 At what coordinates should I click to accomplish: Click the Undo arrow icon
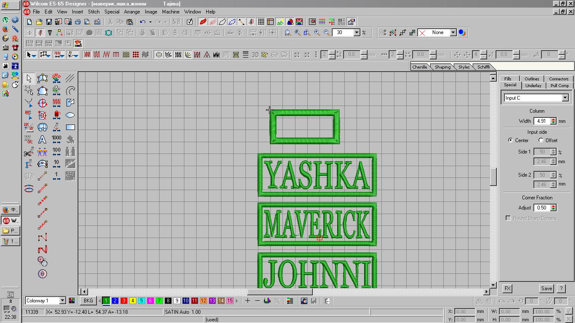[143, 22]
